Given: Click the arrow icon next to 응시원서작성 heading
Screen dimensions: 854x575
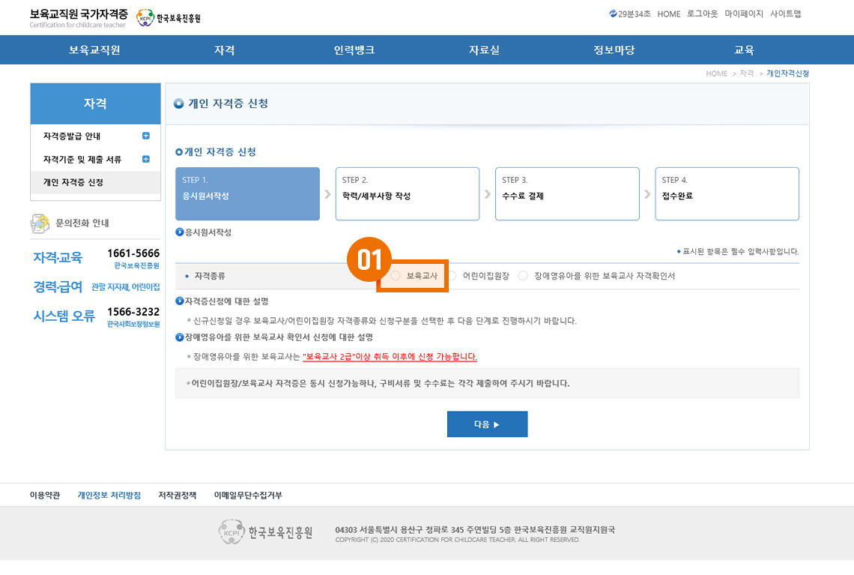Looking at the screenshot, I should point(180,232).
